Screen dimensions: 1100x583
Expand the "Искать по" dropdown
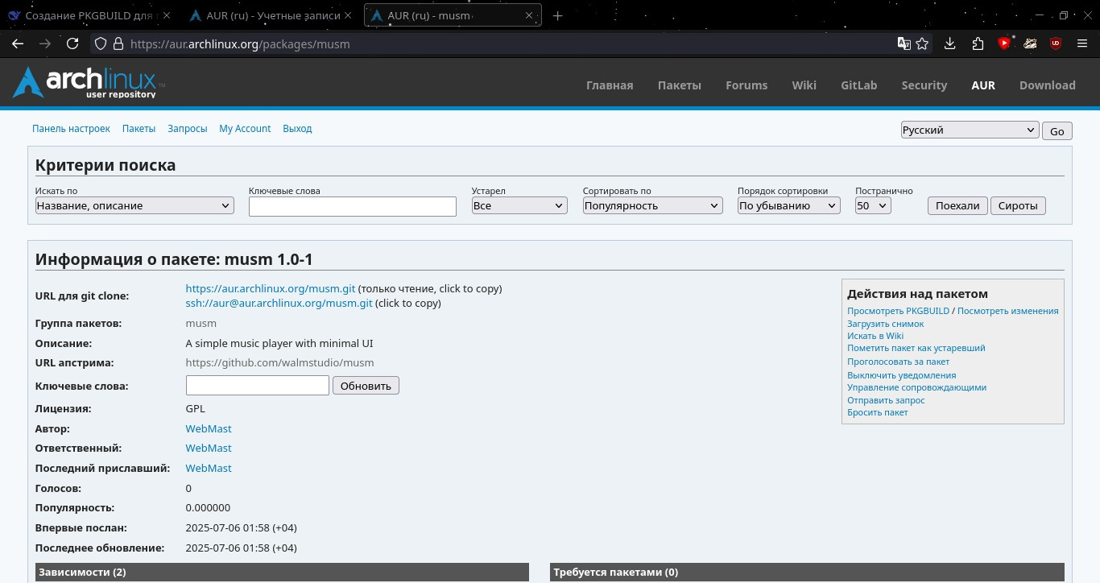[134, 206]
